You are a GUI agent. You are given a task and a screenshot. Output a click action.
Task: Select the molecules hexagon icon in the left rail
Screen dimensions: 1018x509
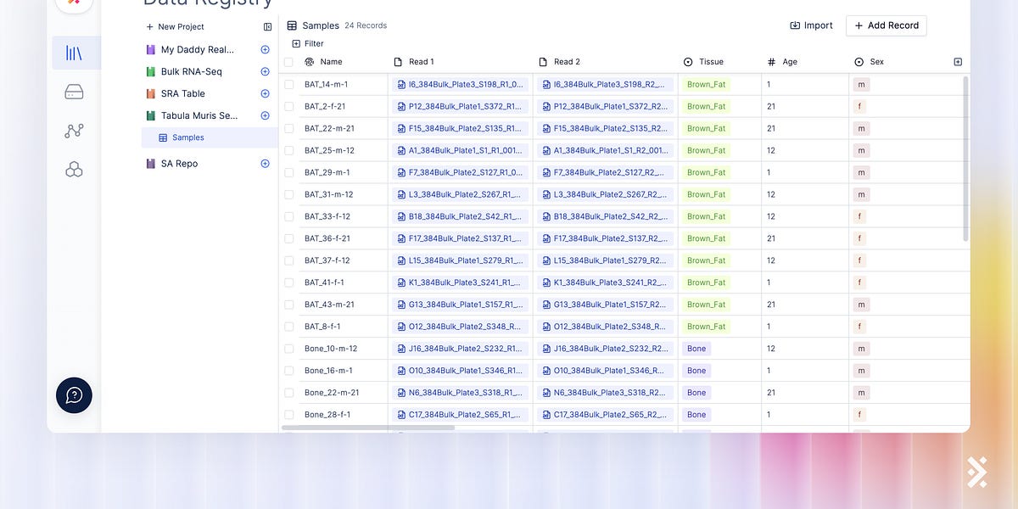tap(74, 169)
